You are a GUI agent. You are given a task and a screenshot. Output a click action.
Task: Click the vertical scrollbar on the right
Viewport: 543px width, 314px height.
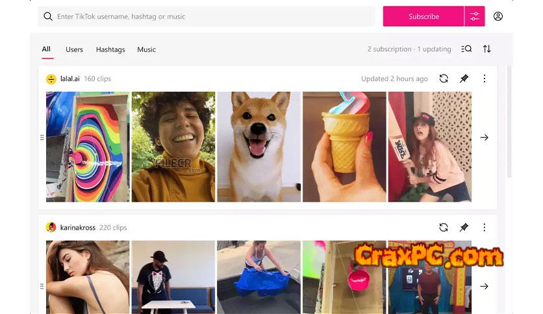point(509,121)
